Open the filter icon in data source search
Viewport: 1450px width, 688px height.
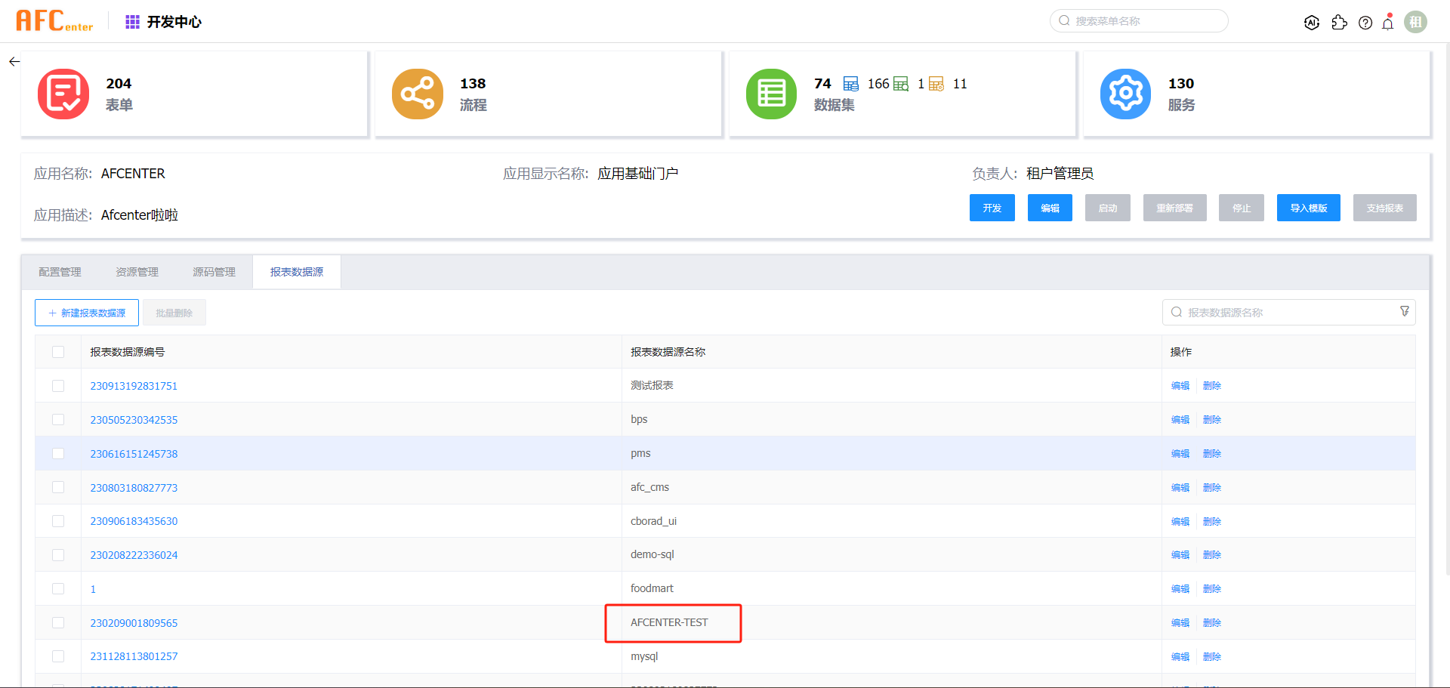(1405, 312)
